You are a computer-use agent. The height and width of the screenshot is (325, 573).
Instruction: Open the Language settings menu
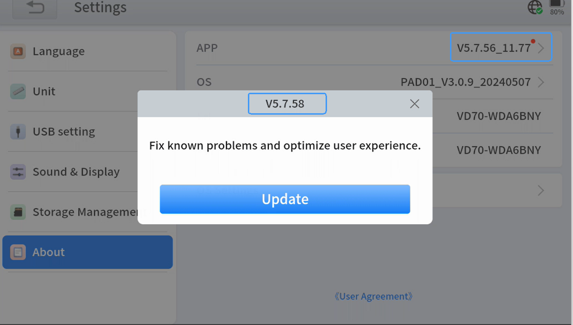click(x=58, y=51)
